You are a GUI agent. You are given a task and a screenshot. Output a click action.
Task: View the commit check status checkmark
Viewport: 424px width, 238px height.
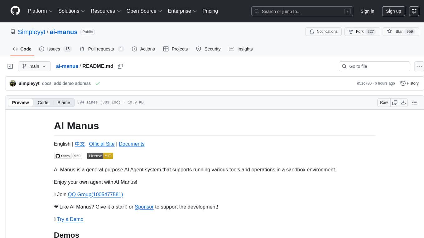click(98, 83)
